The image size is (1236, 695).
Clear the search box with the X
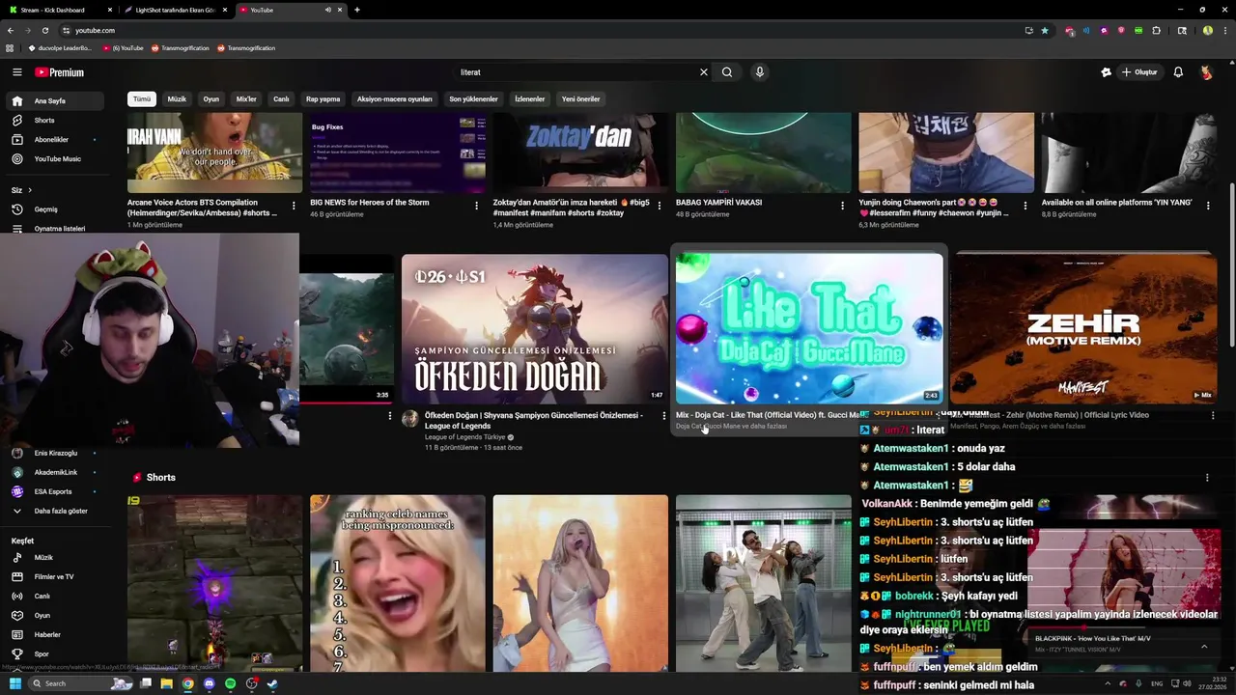(703, 72)
